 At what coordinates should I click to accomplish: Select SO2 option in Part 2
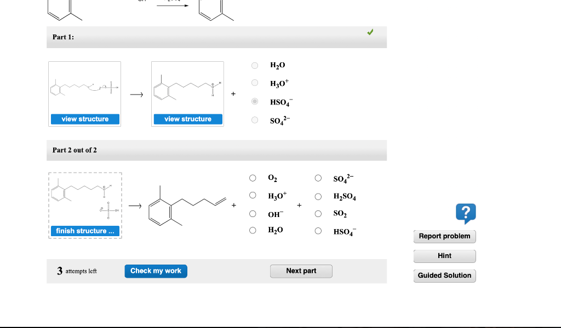coord(318,214)
